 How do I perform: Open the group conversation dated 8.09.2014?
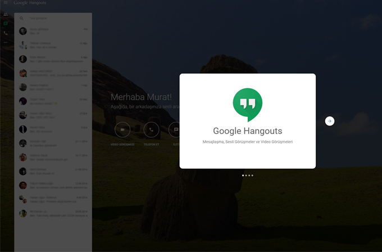pyautogui.click(x=53, y=199)
